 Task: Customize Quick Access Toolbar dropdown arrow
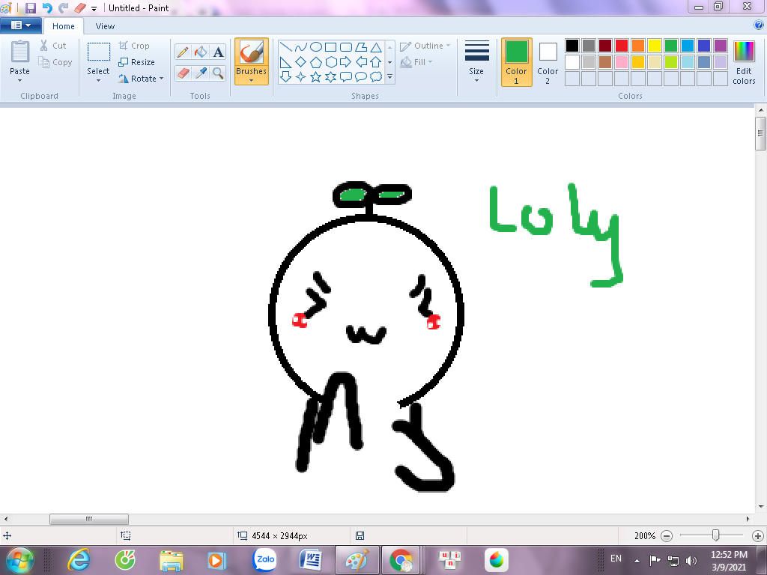94,9
